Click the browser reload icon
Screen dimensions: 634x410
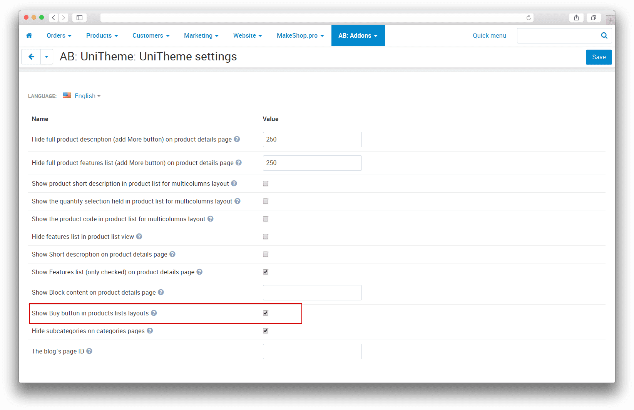coord(529,18)
